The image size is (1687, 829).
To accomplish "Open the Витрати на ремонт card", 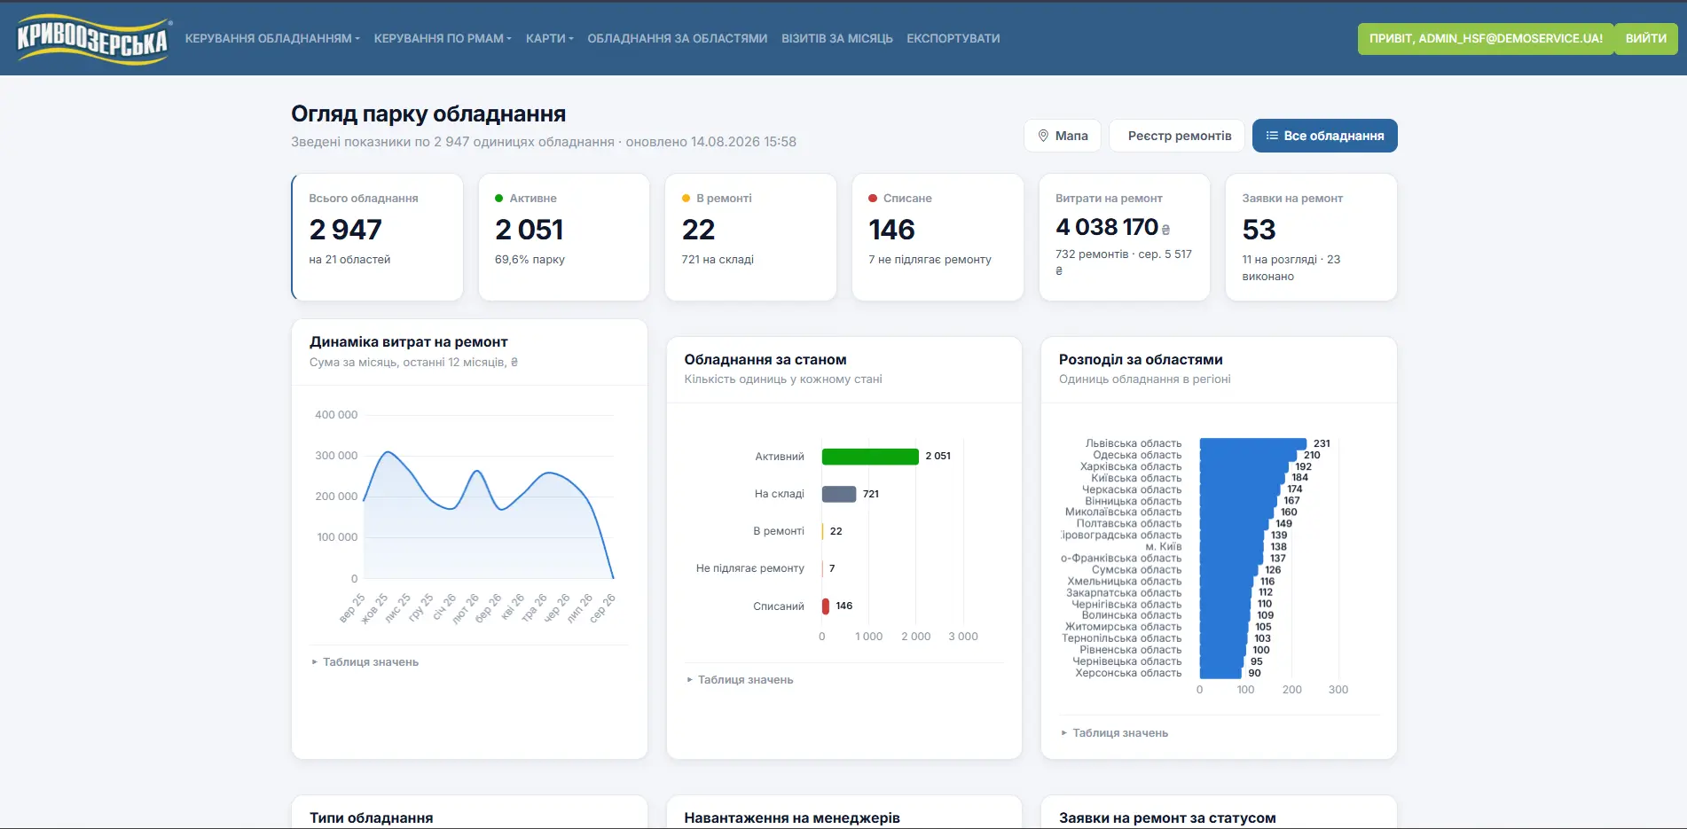I will [1125, 237].
